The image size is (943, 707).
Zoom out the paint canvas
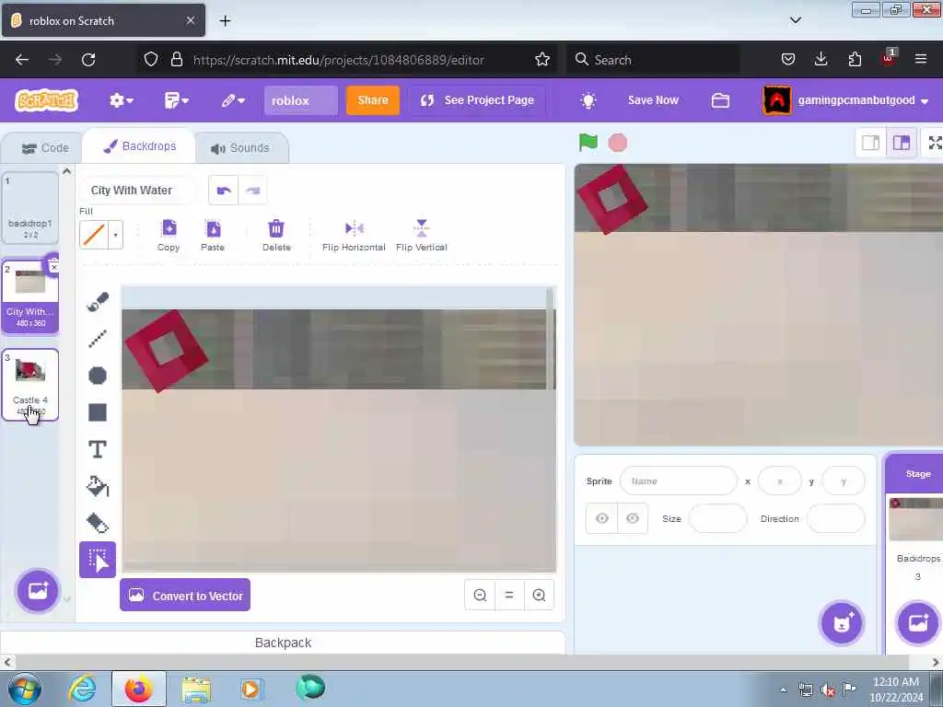(480, 596)
